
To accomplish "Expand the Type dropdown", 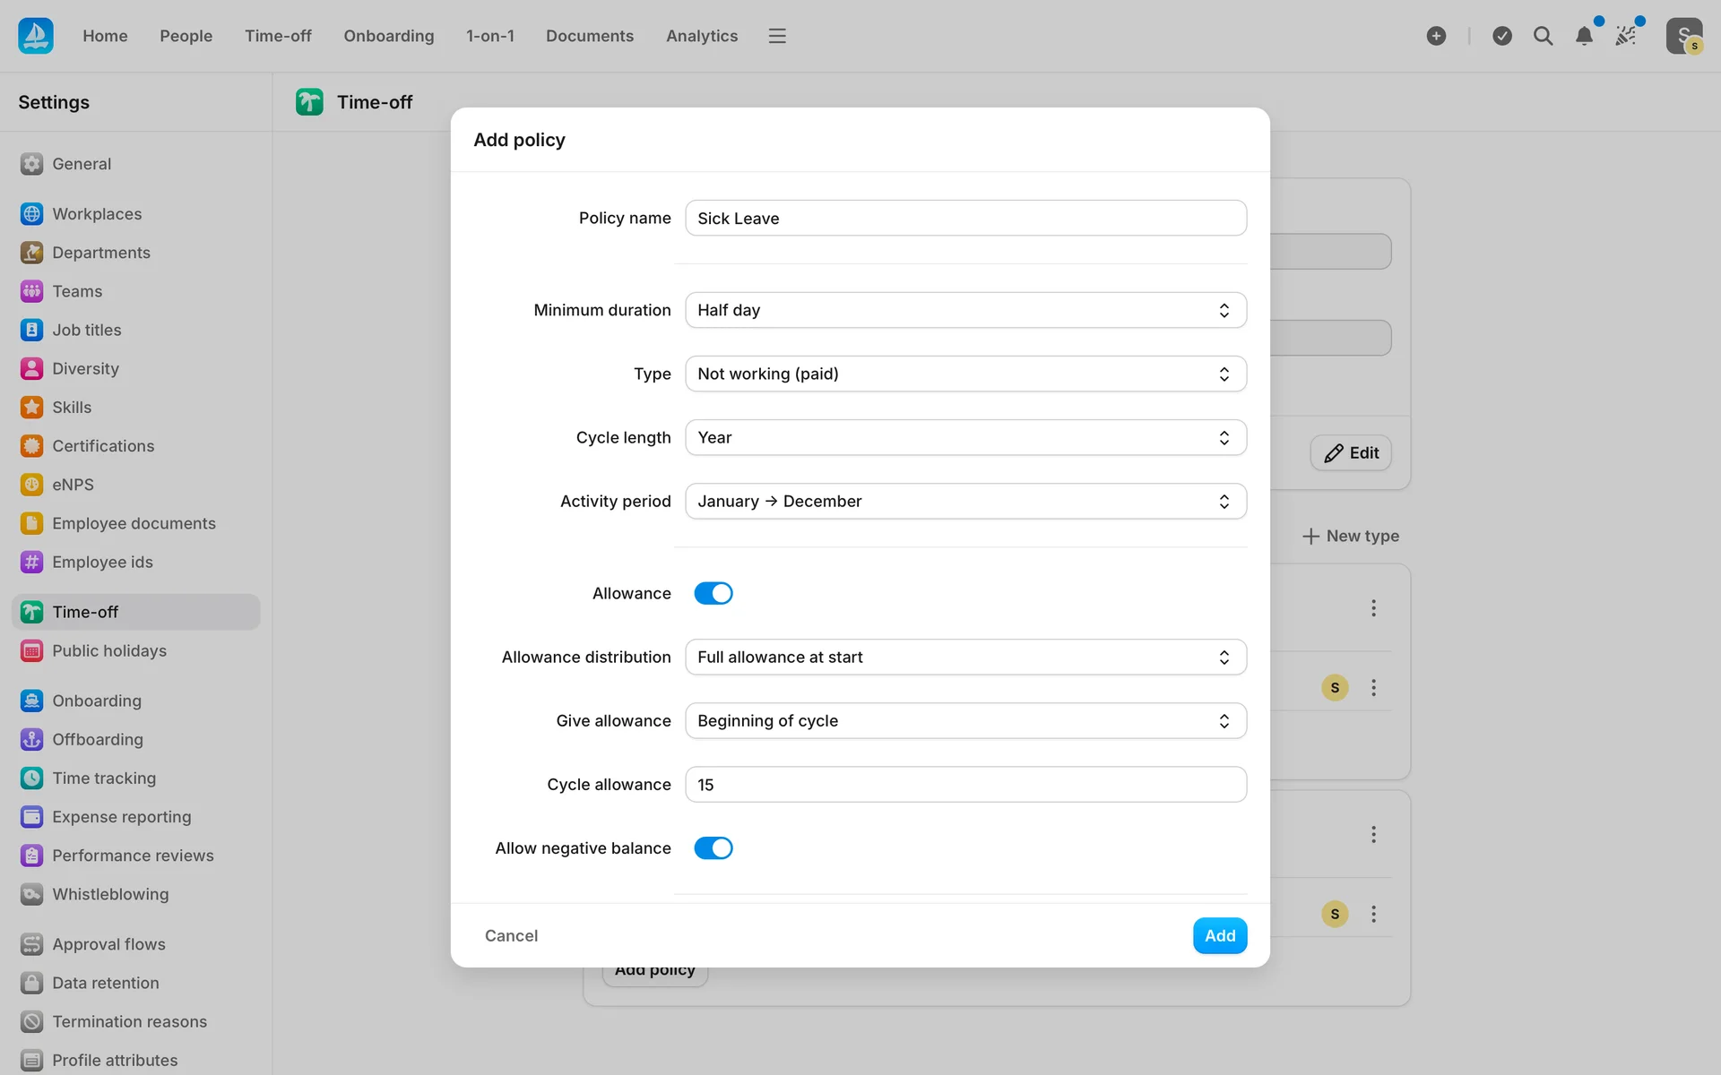I will pyautogui.click(x=965, y=374).
